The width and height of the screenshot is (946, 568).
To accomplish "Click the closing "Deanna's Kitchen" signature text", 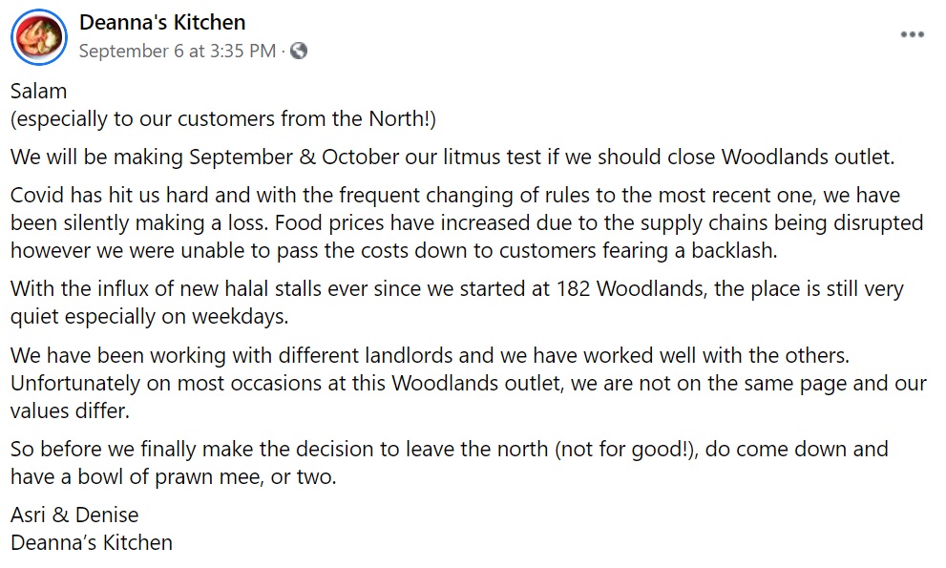I will 92,543.
